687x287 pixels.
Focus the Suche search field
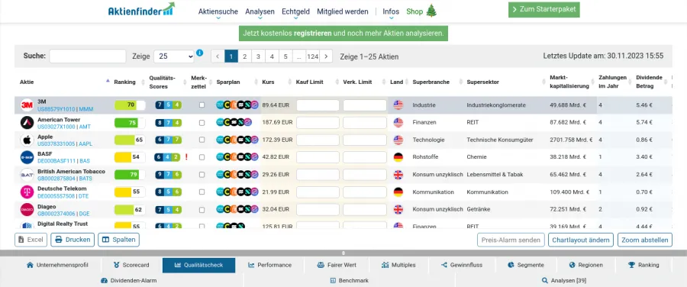coord(88,56)
